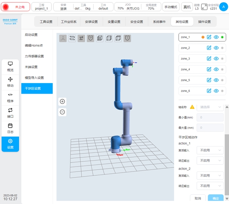This screenshot has height=204, width=229.
Task: Open the 移动 (Move) sidebar page
Action: tap(10, 82)
